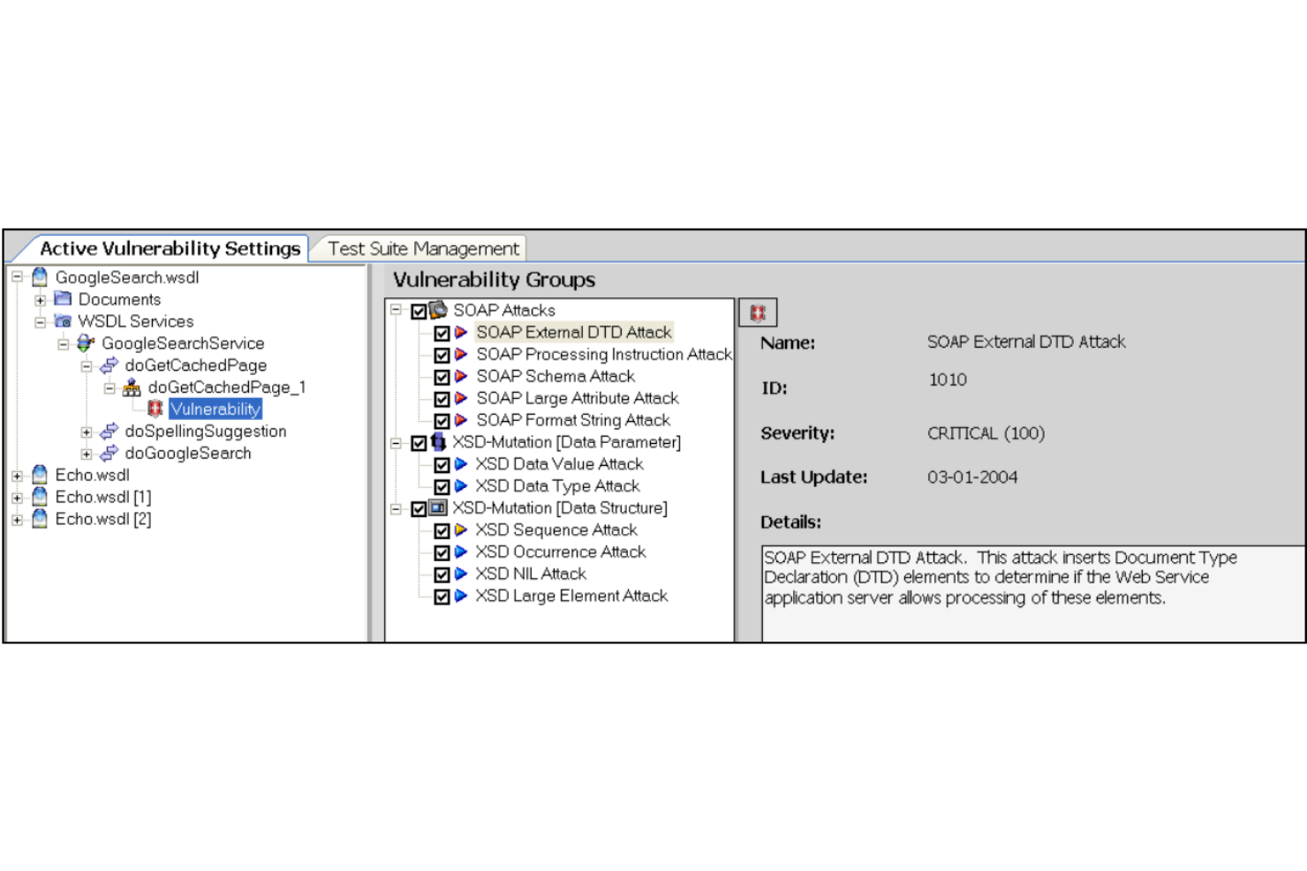Viewport: 1307px width, 871px height.
Task: Select the Vulnerability tree item
Action: tap(215, 409)
